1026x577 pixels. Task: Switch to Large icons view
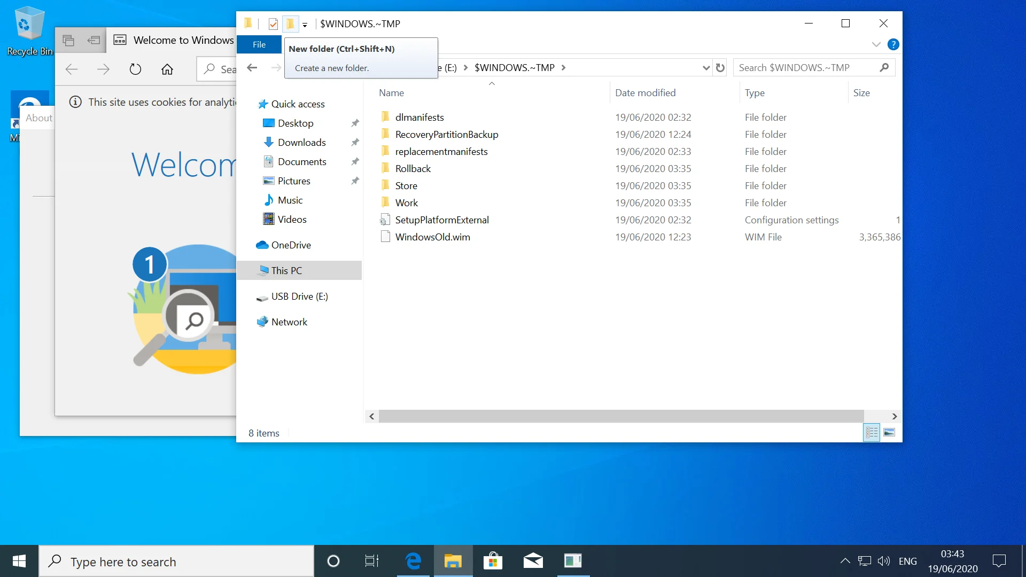pos(889,432)
